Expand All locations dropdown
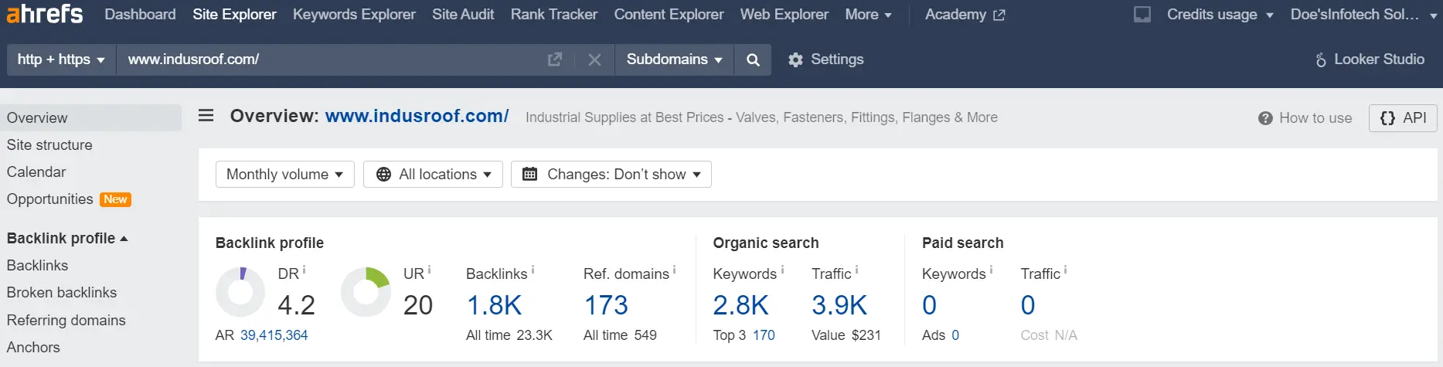This screenshot has width=1443, height=367. pyautogui.click(x=433, y=174)
